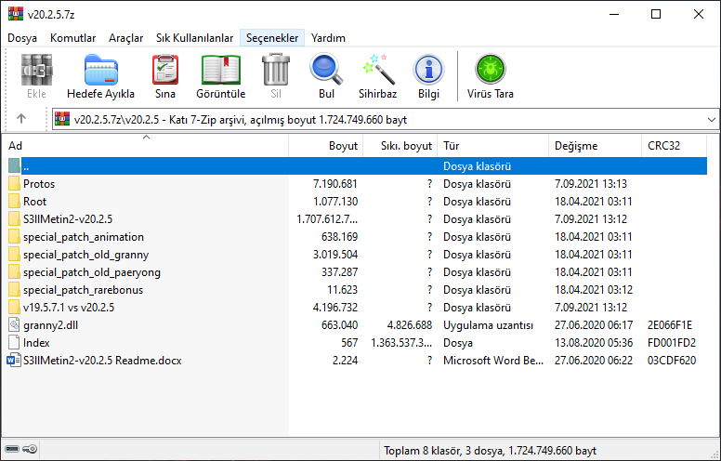The width and height of the screenshot is (721, 461).
Task: Select S3llMetin2-v20.2.5 Readme.docx file name
Action: (102, 361)
